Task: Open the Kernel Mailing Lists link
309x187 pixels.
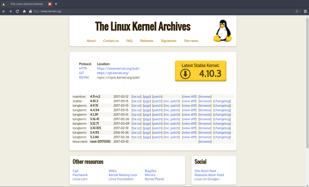Action: tap(123, 175)
